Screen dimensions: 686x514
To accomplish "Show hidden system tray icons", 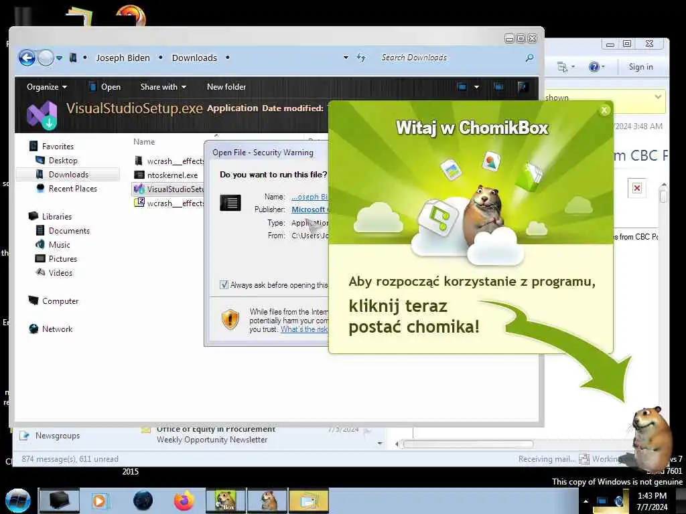I will (586, 501).
